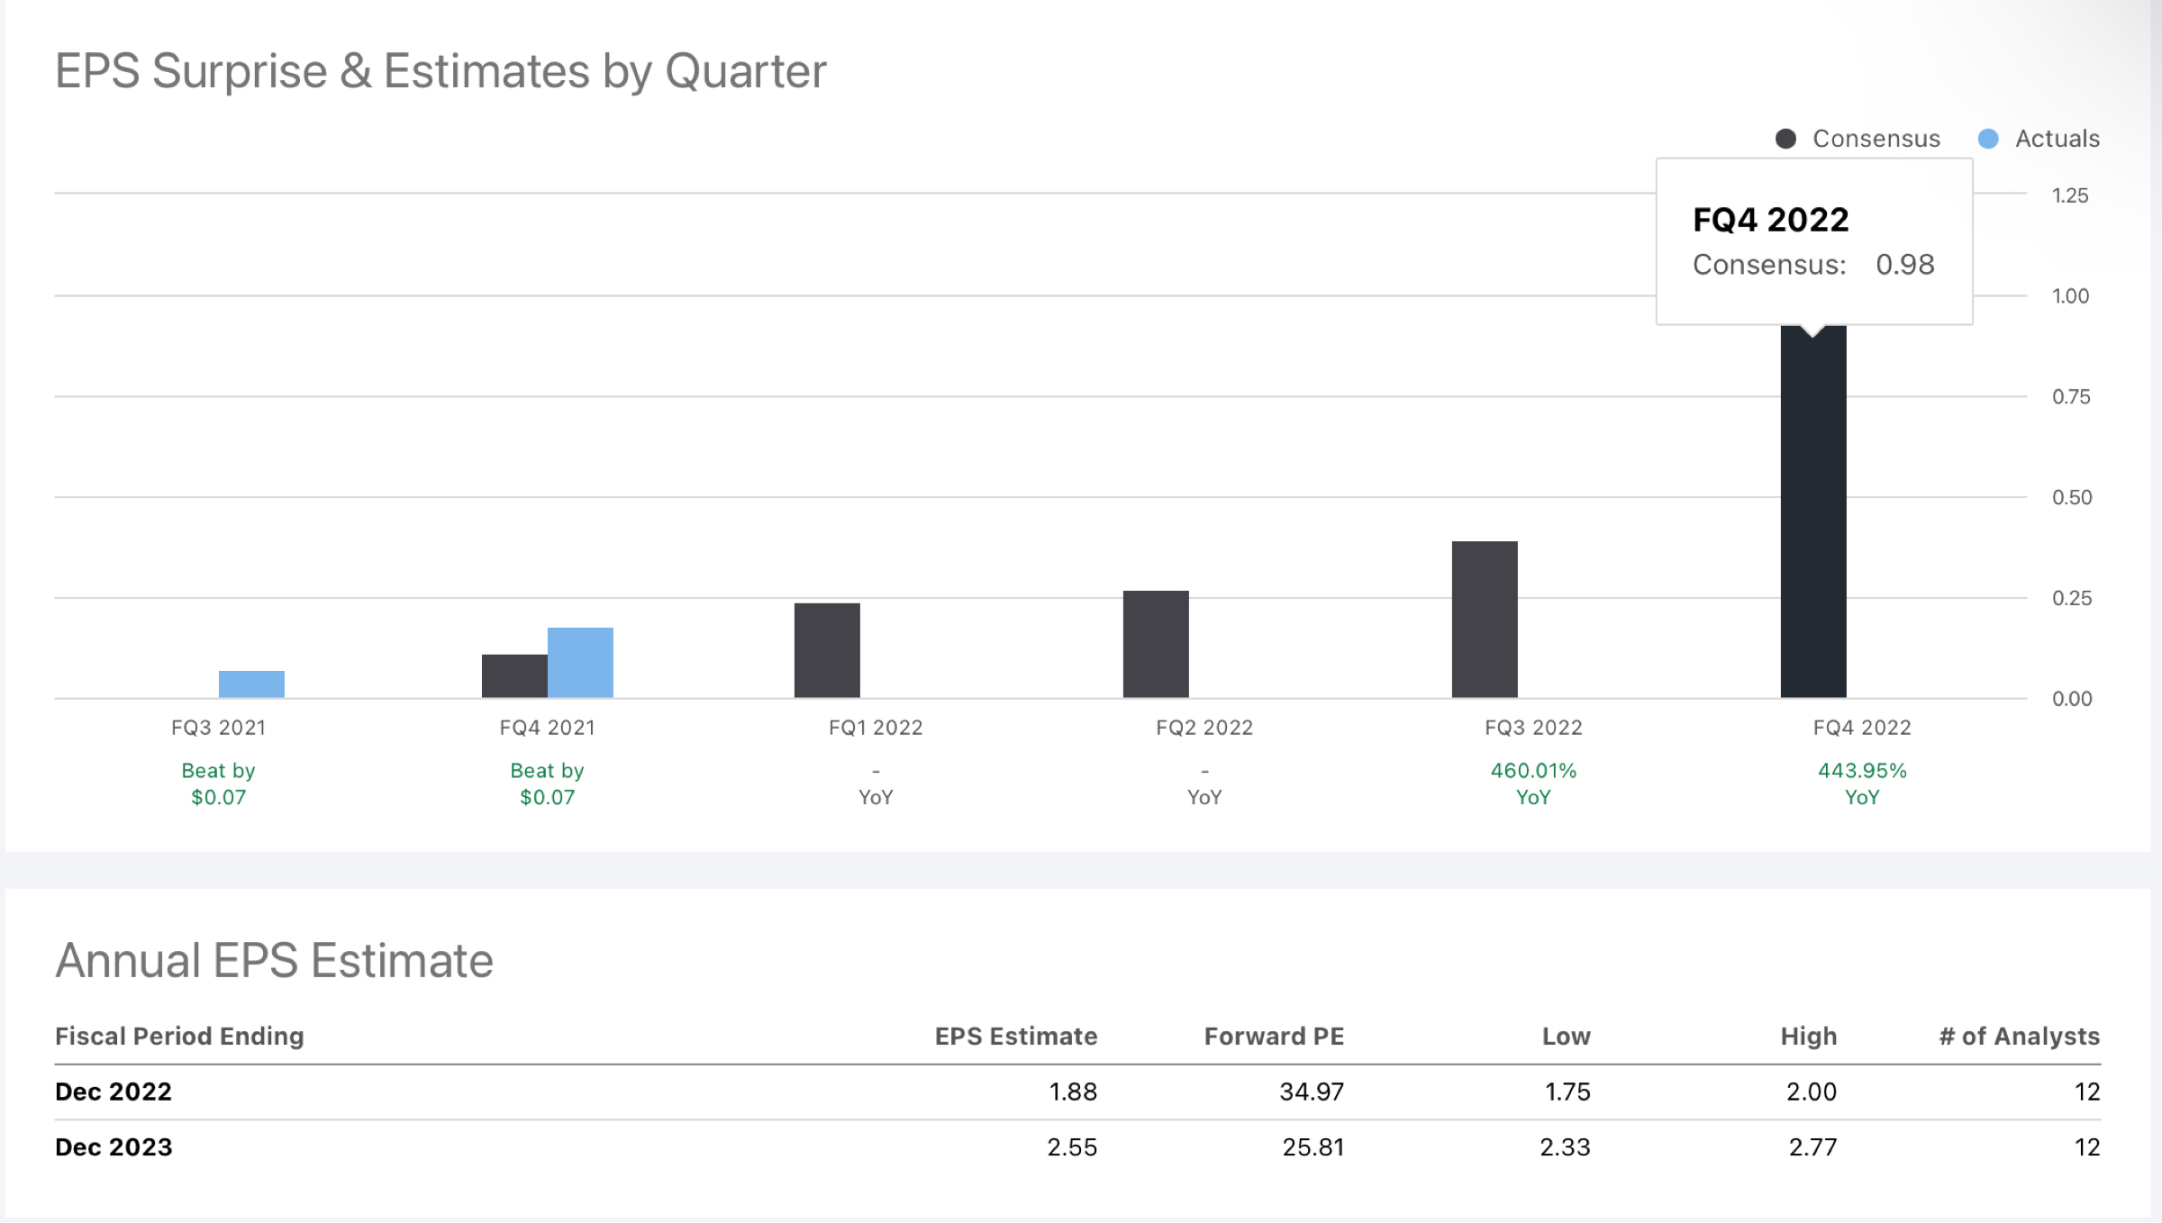Click the FQ3 2022 consensus bar
Image resolution: width=2162 pixels, height=1223 pixels.
pyautogui.click(x=1485, y=620)
